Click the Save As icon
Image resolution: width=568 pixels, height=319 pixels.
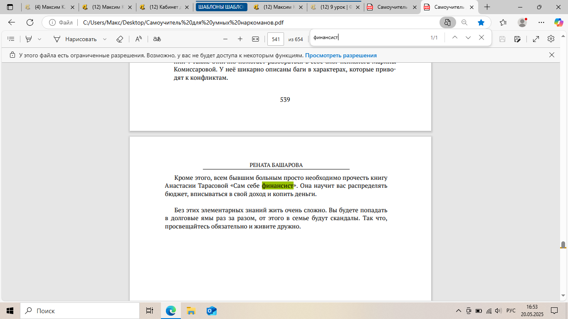(517, 39)
